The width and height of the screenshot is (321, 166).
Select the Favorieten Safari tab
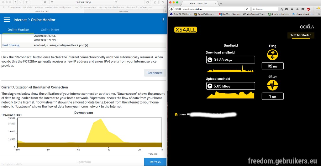point(124,11)
